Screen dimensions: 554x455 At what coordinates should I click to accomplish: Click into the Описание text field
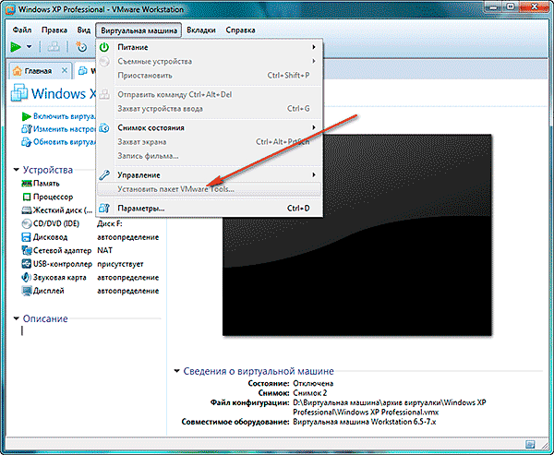pyautogui.click(x=90, y=330)
